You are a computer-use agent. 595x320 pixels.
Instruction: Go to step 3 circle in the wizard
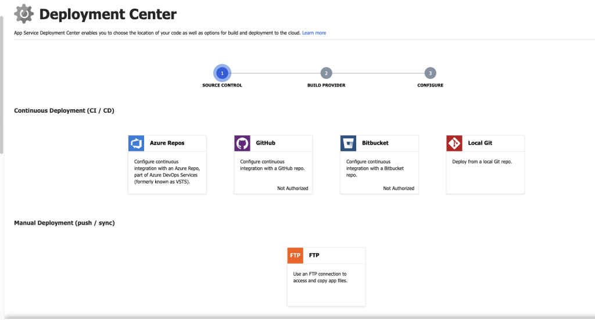(430, 73)
